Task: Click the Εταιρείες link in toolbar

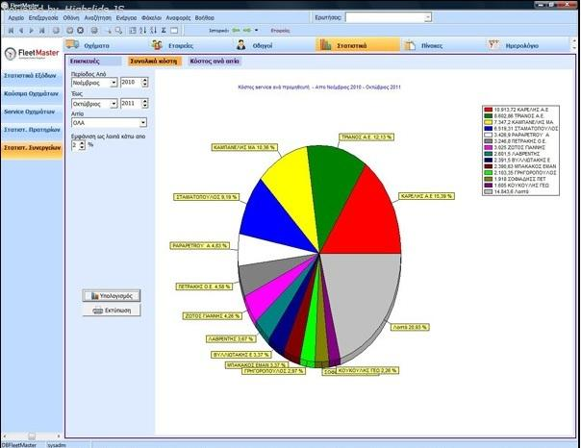Action: click(280, 31)
